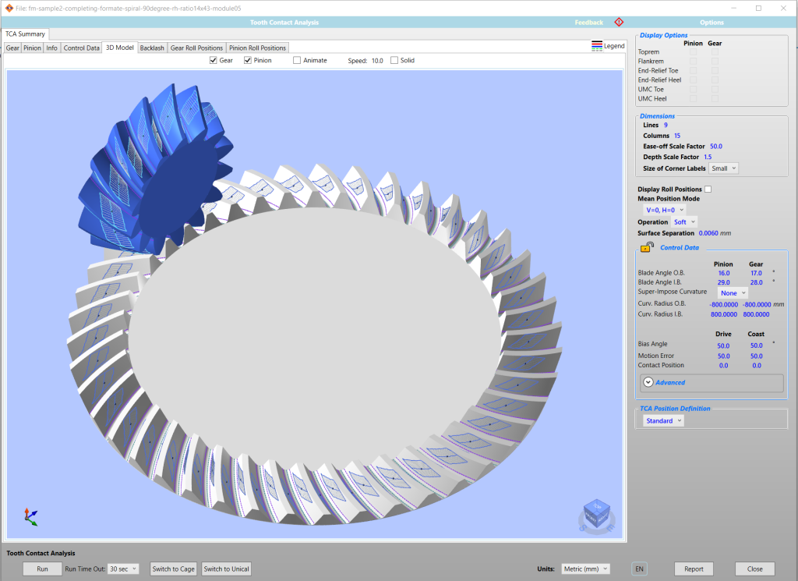Edit Drive Contact Position value 0.0

724,366
